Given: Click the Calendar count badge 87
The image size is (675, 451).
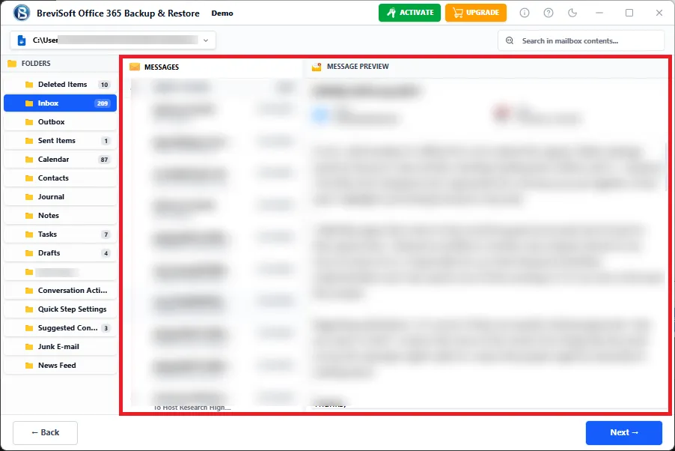Looking at the screenshot, I should 104,160.
